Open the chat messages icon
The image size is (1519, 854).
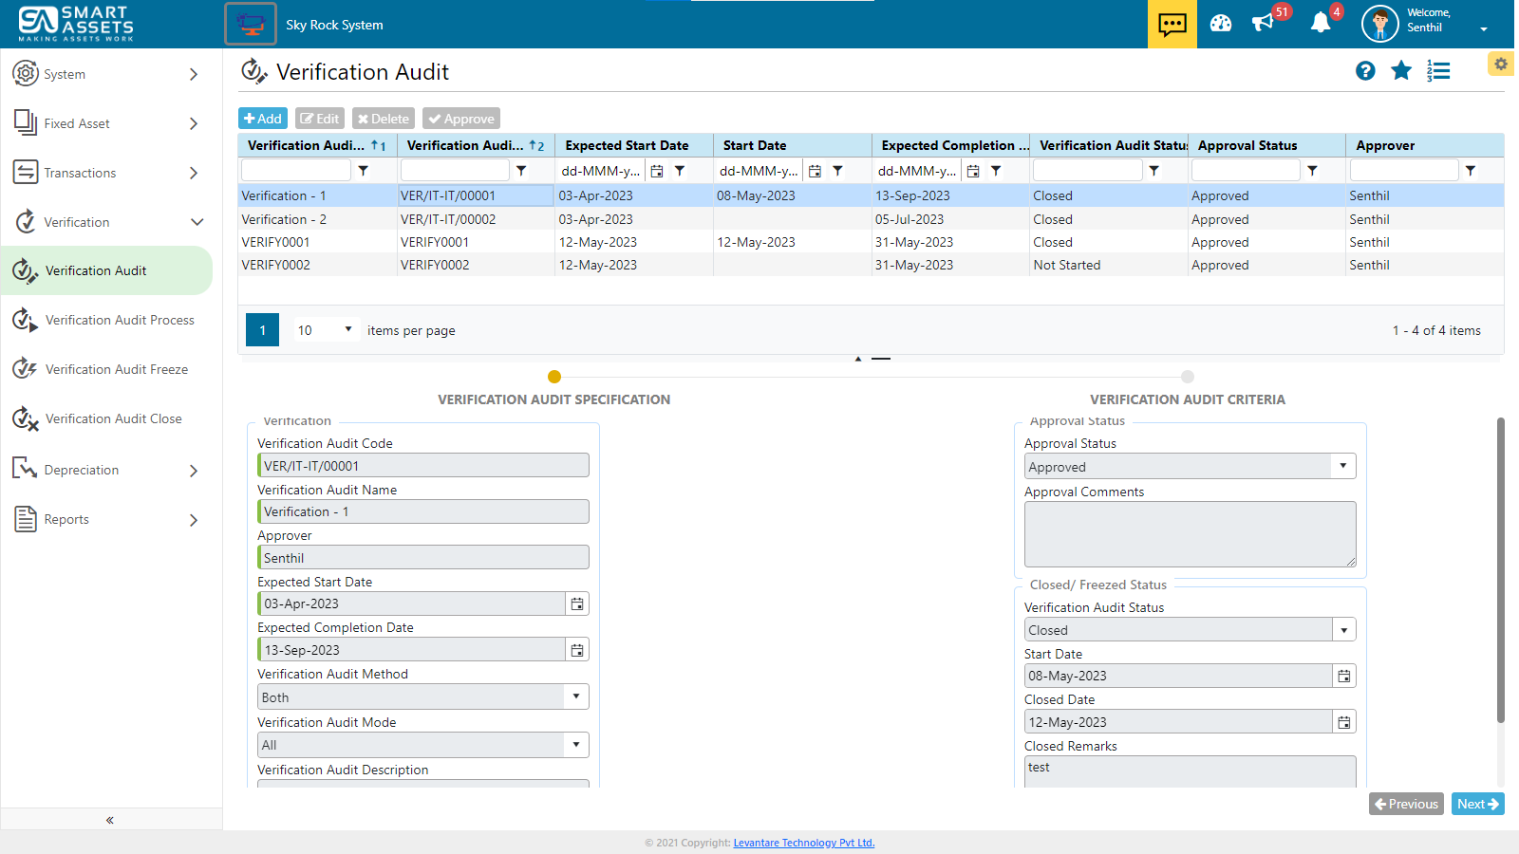(x=1172, y=24)
